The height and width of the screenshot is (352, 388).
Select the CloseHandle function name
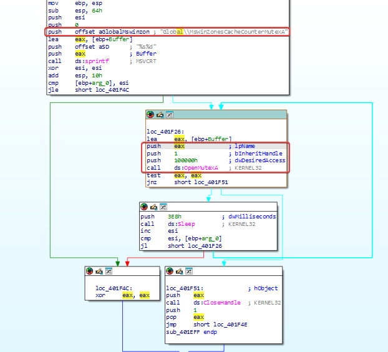(x=222, y=303)
